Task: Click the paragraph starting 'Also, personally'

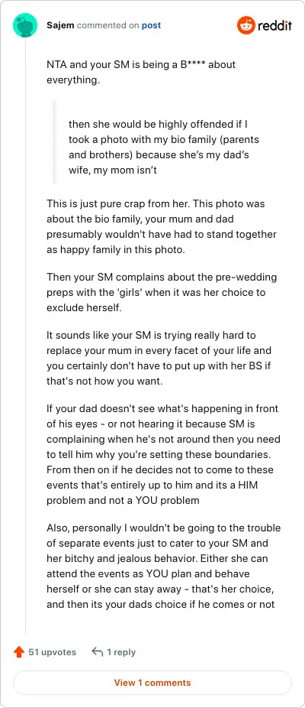Action: (163, 567)
